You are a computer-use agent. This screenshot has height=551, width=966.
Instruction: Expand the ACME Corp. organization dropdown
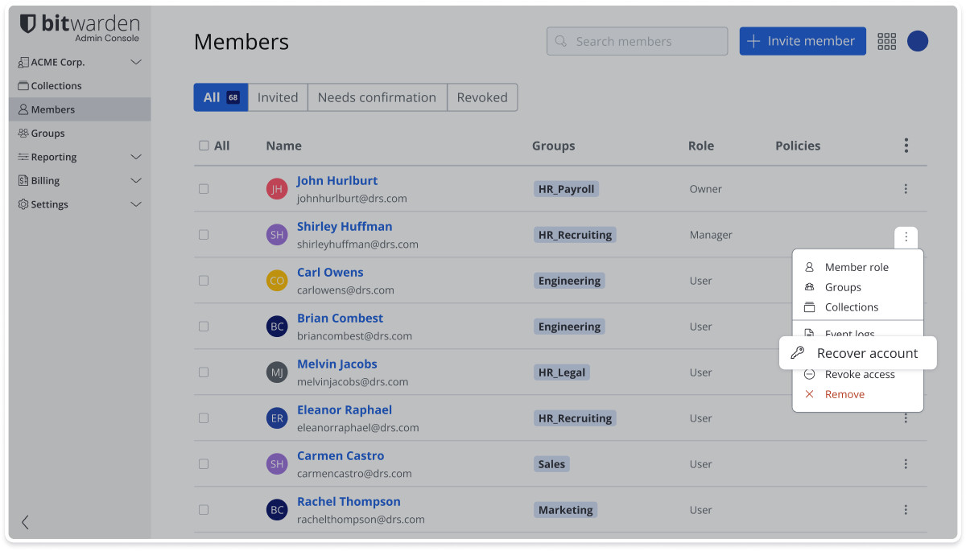point(136,62)
